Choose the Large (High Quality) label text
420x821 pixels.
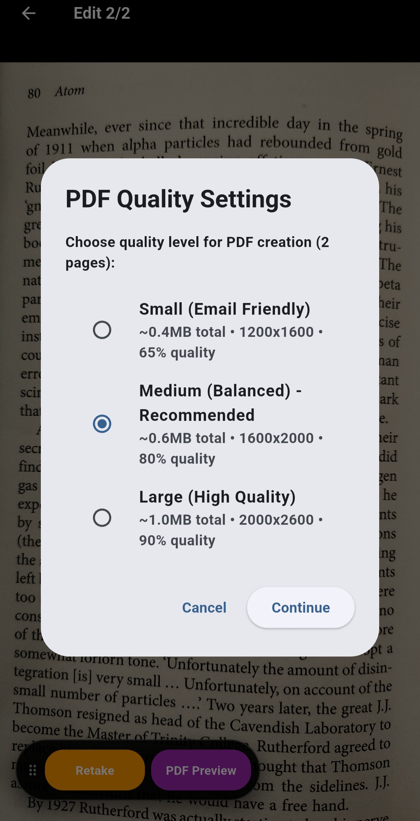pos(217,497)
